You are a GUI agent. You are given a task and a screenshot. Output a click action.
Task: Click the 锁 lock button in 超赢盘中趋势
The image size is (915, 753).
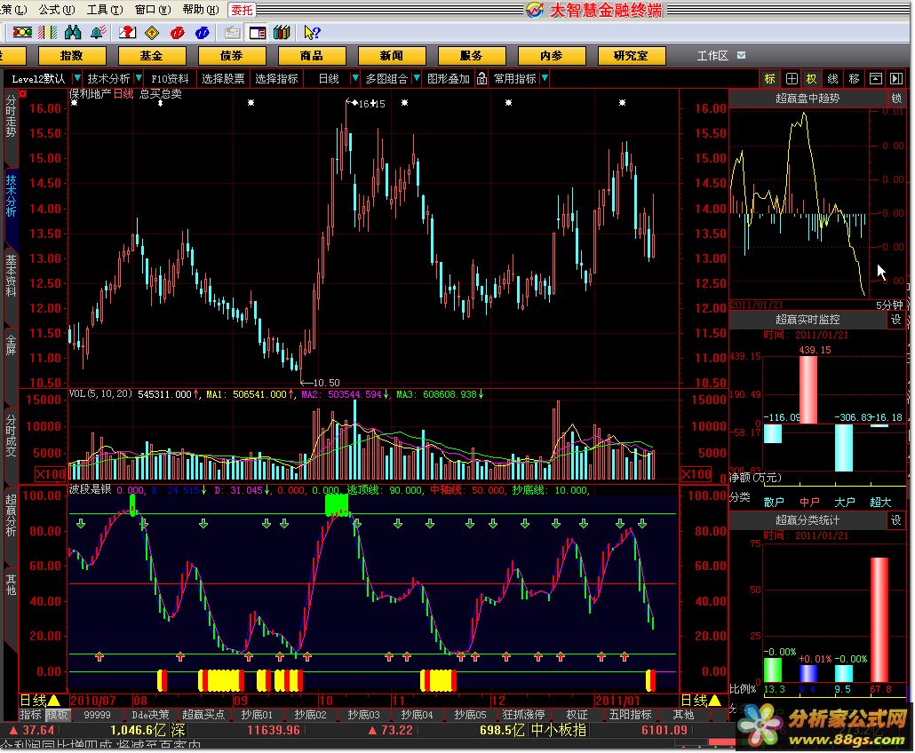point(895,98)
